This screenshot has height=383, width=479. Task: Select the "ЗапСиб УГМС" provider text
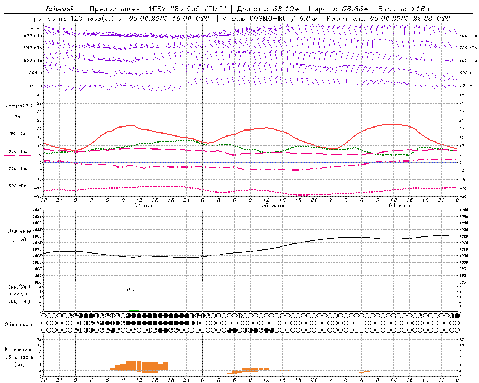(198, 9)
